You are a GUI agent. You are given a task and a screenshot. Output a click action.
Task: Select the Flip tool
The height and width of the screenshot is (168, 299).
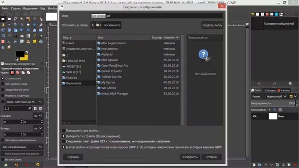click(x=41, y=30)
